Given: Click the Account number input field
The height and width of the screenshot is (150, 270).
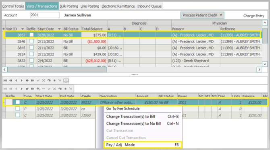Looking at the screenshot, I should [x=45, y=15].
